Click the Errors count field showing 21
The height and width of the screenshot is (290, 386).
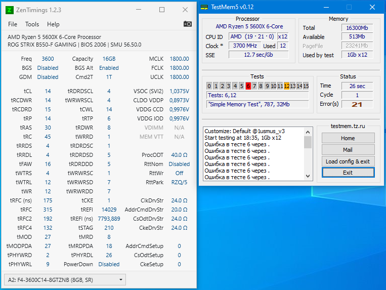point(357,104)
